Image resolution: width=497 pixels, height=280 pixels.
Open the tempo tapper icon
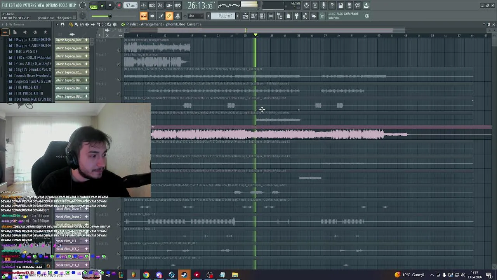[305, 16]
